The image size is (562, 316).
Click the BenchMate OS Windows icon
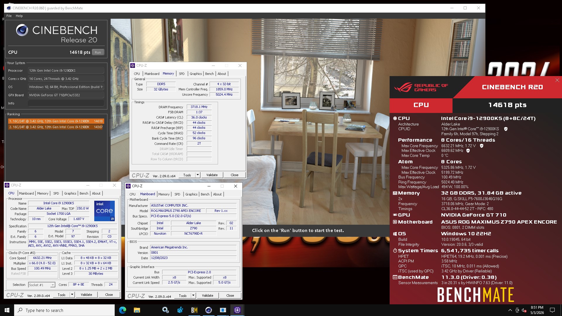[395, 234]
